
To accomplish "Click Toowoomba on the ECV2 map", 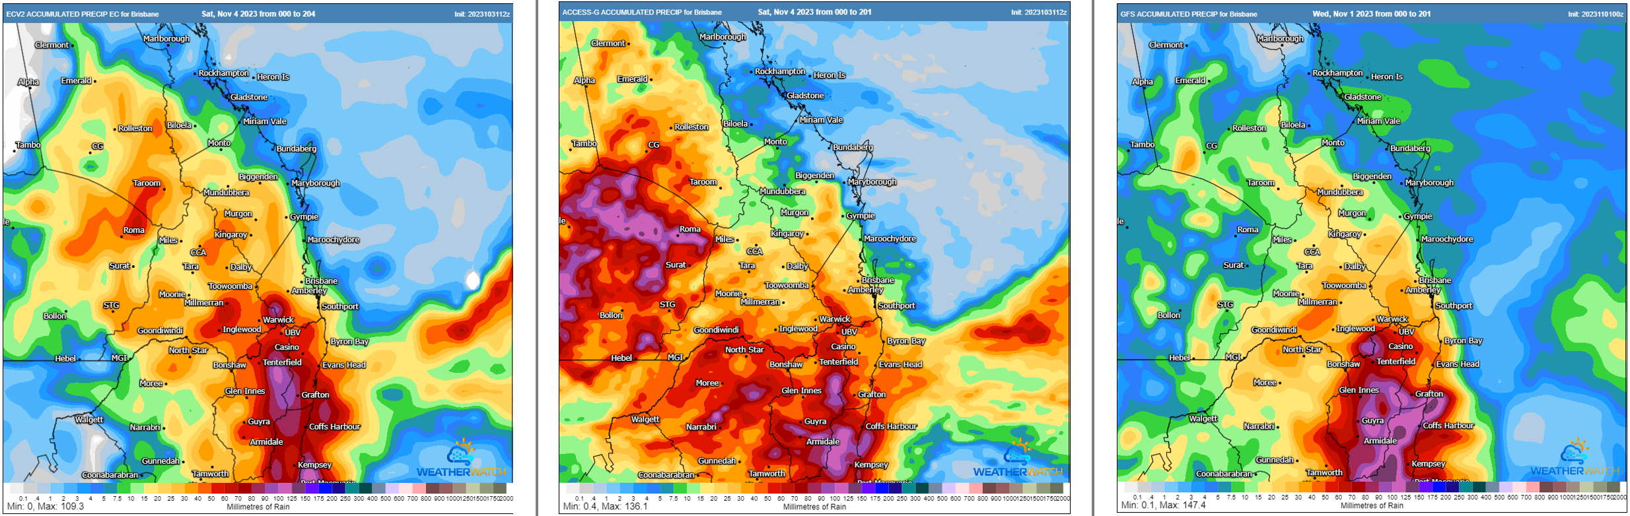I will tap(230, 286).
